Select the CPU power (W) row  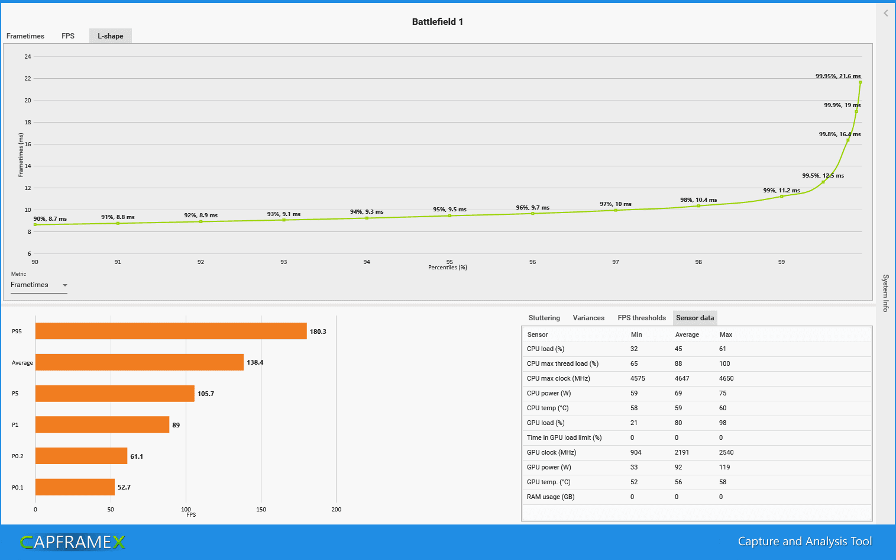point(697,394)
